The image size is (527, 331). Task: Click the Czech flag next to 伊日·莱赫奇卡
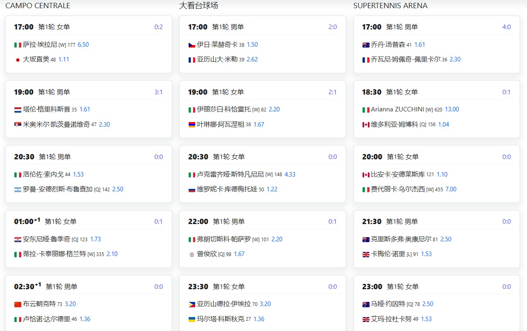pyautogui.click(x=192, y=45)
